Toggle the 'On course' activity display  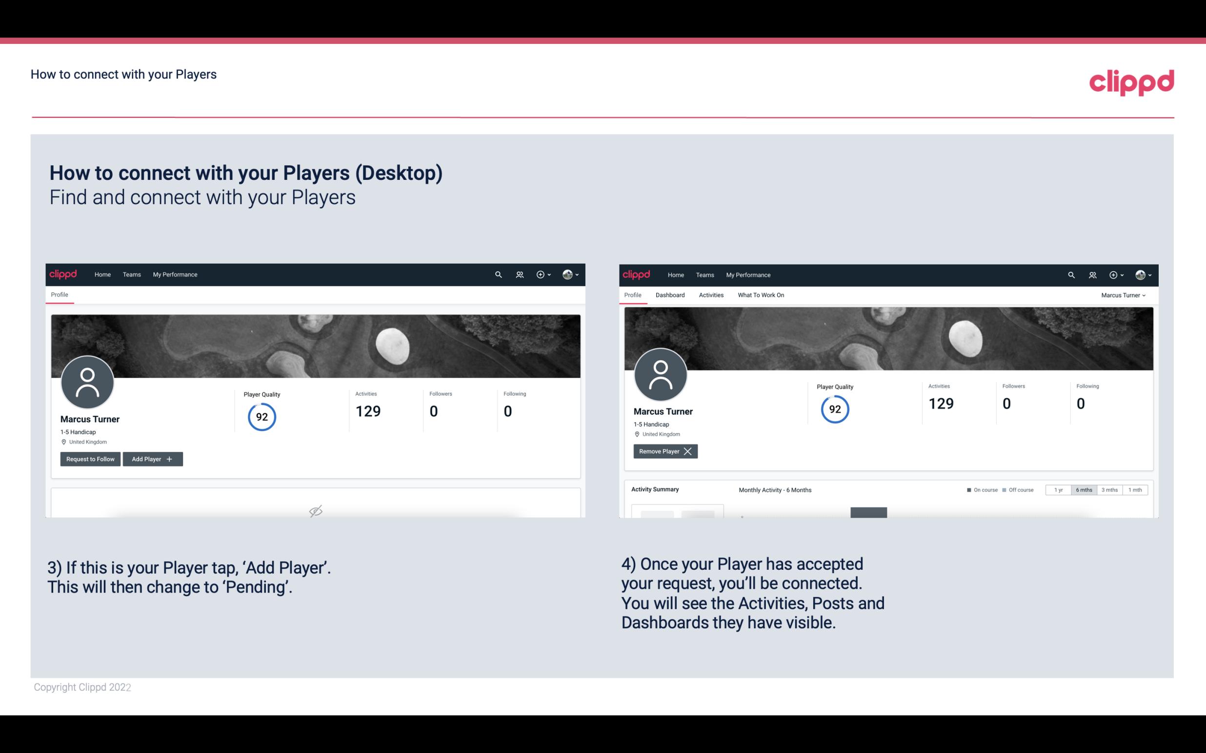click(x=979, y=489)
